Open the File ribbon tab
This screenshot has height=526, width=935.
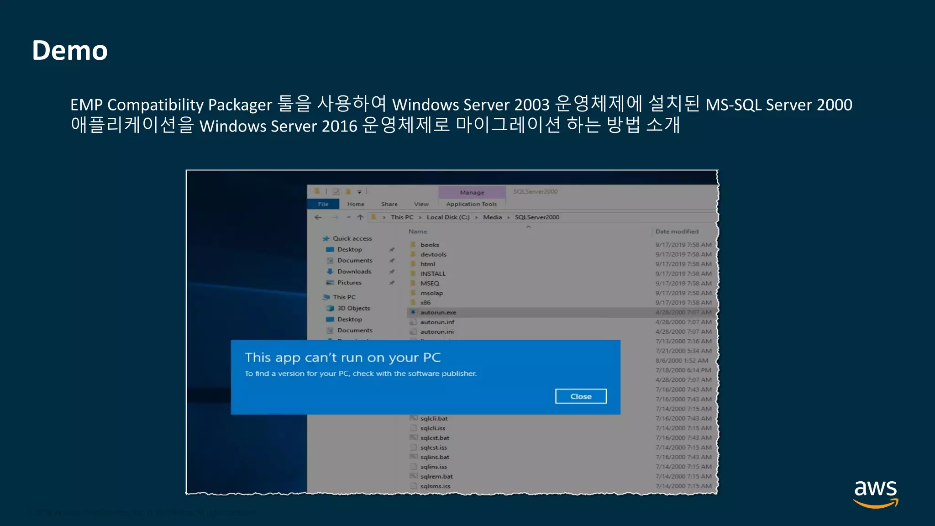[323, 204]
